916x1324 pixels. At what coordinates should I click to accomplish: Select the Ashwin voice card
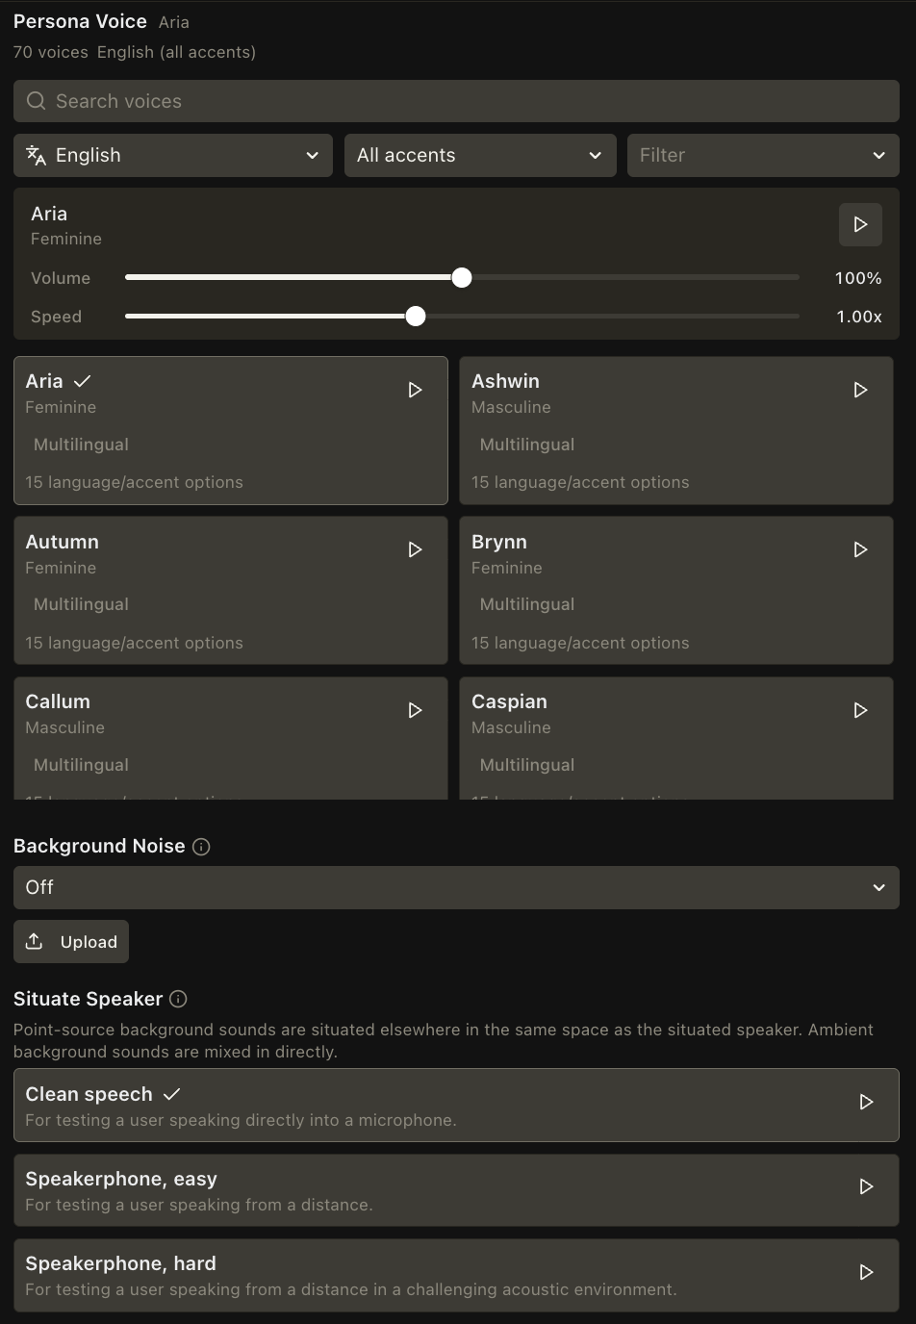click(x=676, y=430)
